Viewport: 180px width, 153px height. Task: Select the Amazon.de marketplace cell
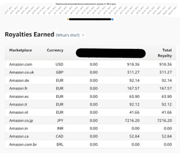point(19,80)
